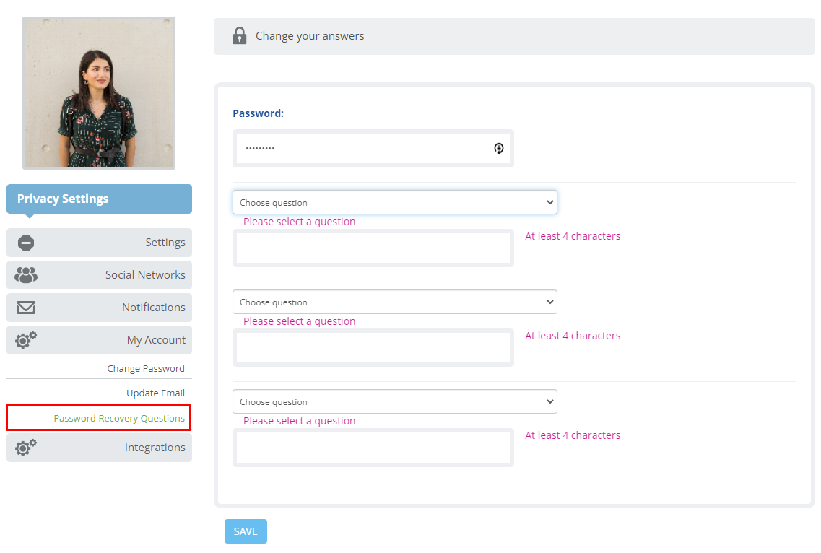821x553 pixels.
Task: Click the Integrations gears icon
Action: (x=26, y=448)
